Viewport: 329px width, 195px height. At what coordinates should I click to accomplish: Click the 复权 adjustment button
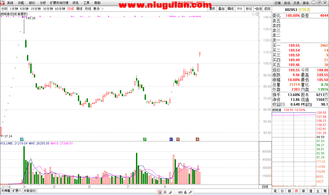click(x=212, y=9)
